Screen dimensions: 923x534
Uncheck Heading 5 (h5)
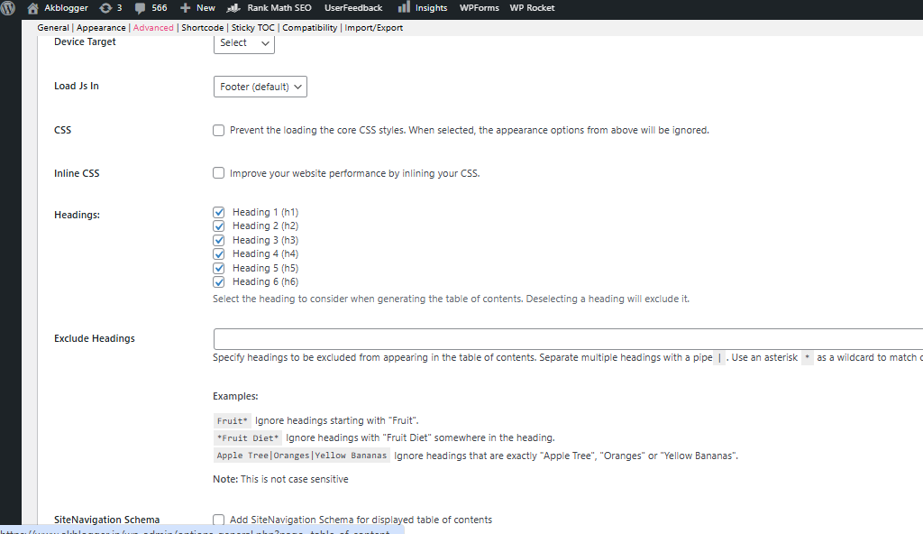[219, 268]
